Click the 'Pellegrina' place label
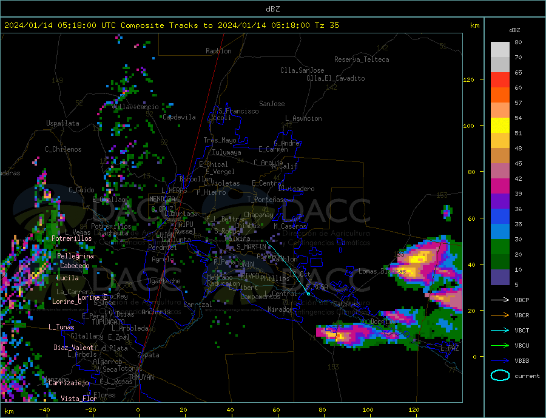 click(76, 256)
